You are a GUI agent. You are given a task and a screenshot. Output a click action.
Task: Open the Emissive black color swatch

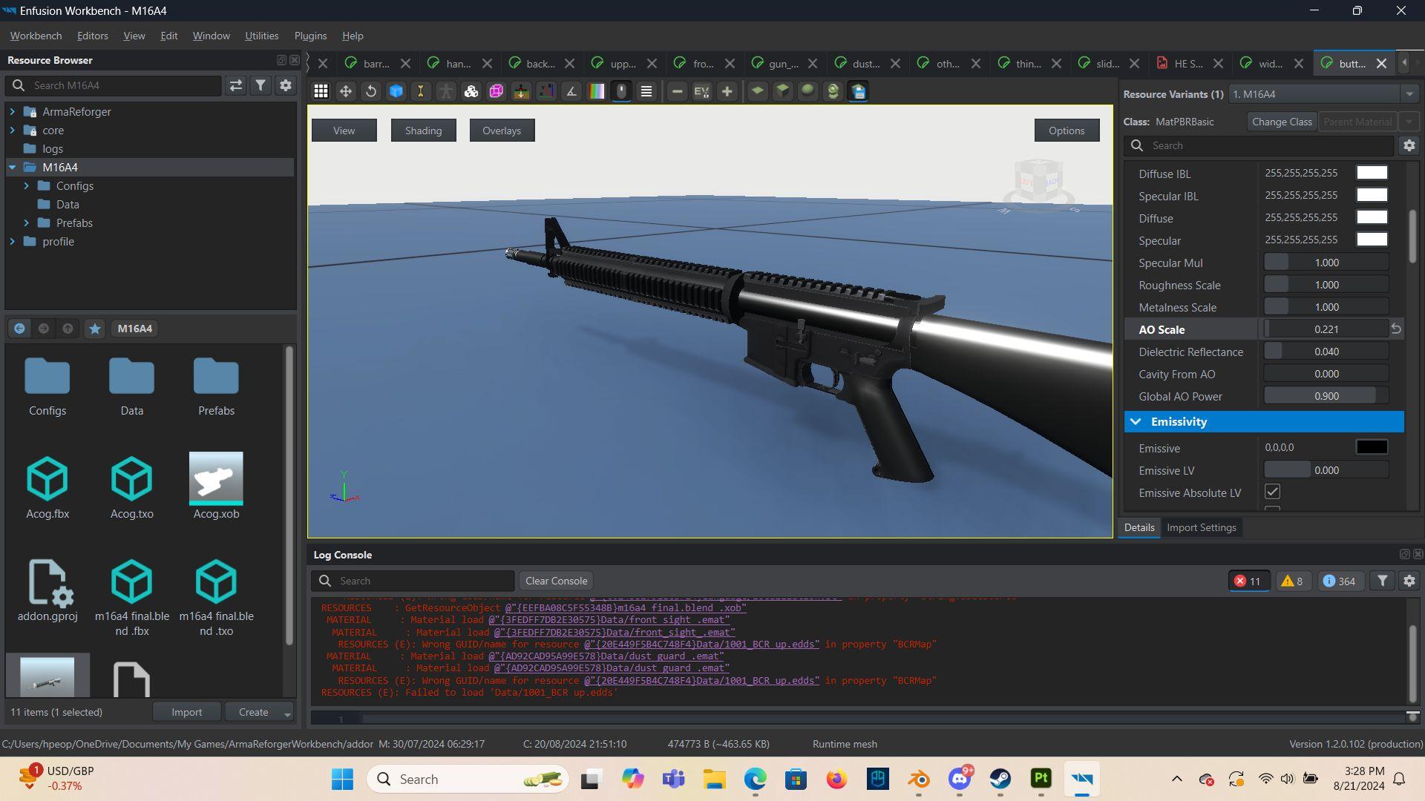[1372, 447]
